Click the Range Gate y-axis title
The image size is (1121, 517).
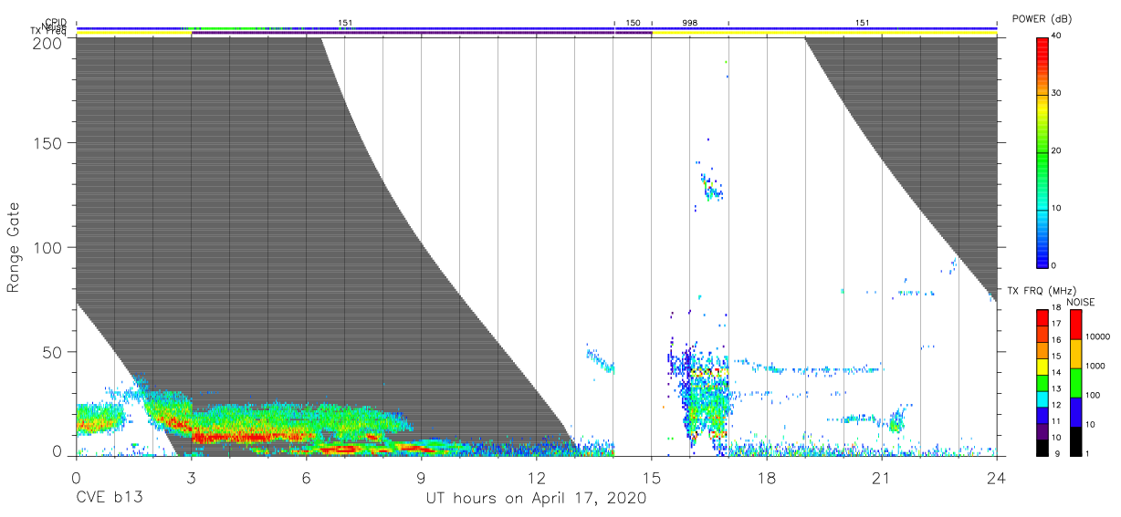[x=15, y=247]
